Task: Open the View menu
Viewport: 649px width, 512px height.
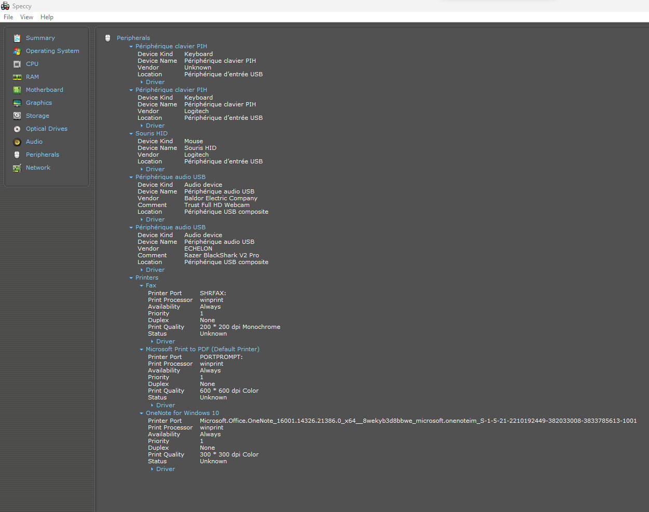Action: (x=26, y=17)
